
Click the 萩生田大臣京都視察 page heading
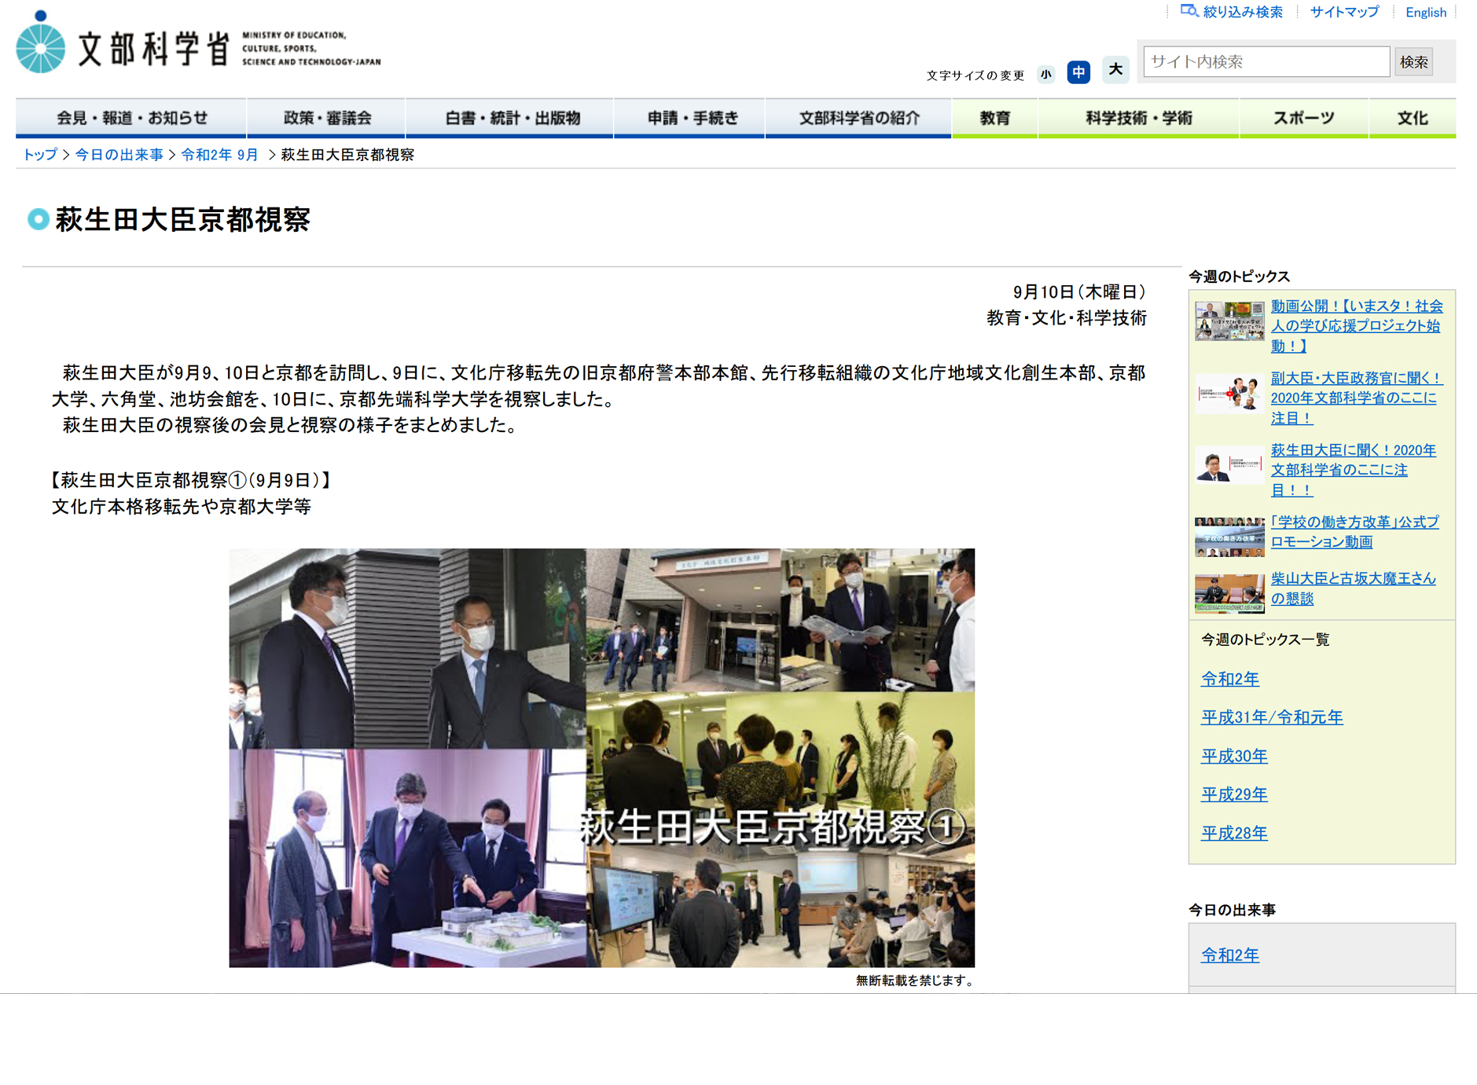click(x=182, y=219)
